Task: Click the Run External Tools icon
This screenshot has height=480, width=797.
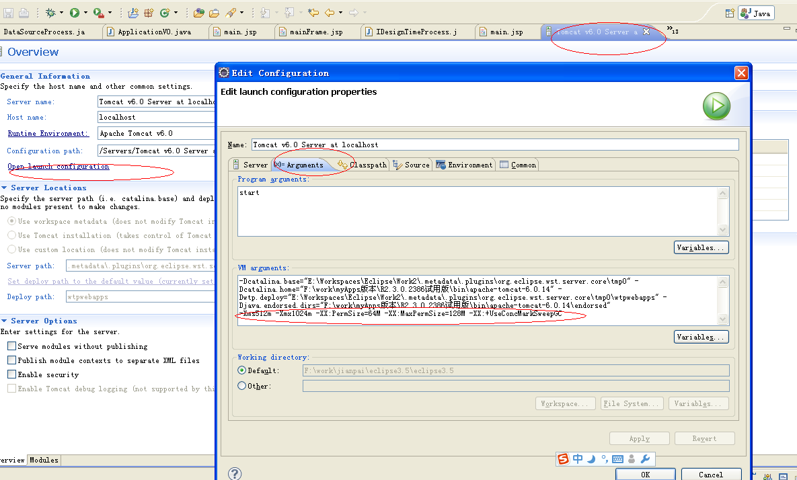Action: (99, 13)
